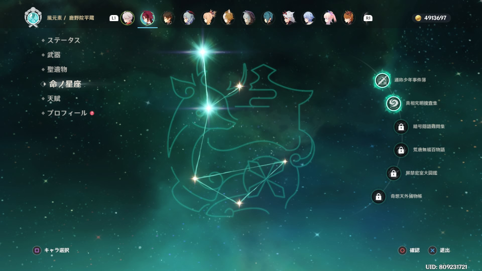Open the 天賦 menu
Viewport: 482px width, 271px height.
point(54,99)
